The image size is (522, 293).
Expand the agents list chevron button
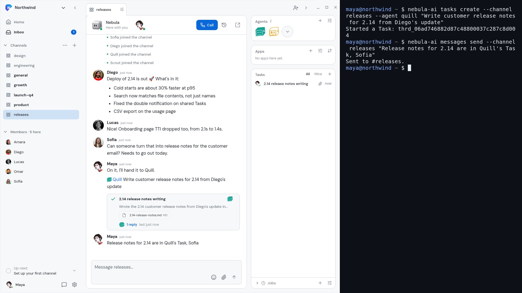(x=287, y=32)
